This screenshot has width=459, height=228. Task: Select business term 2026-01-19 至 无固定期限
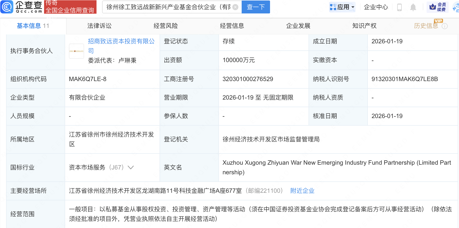coord(258,98)
